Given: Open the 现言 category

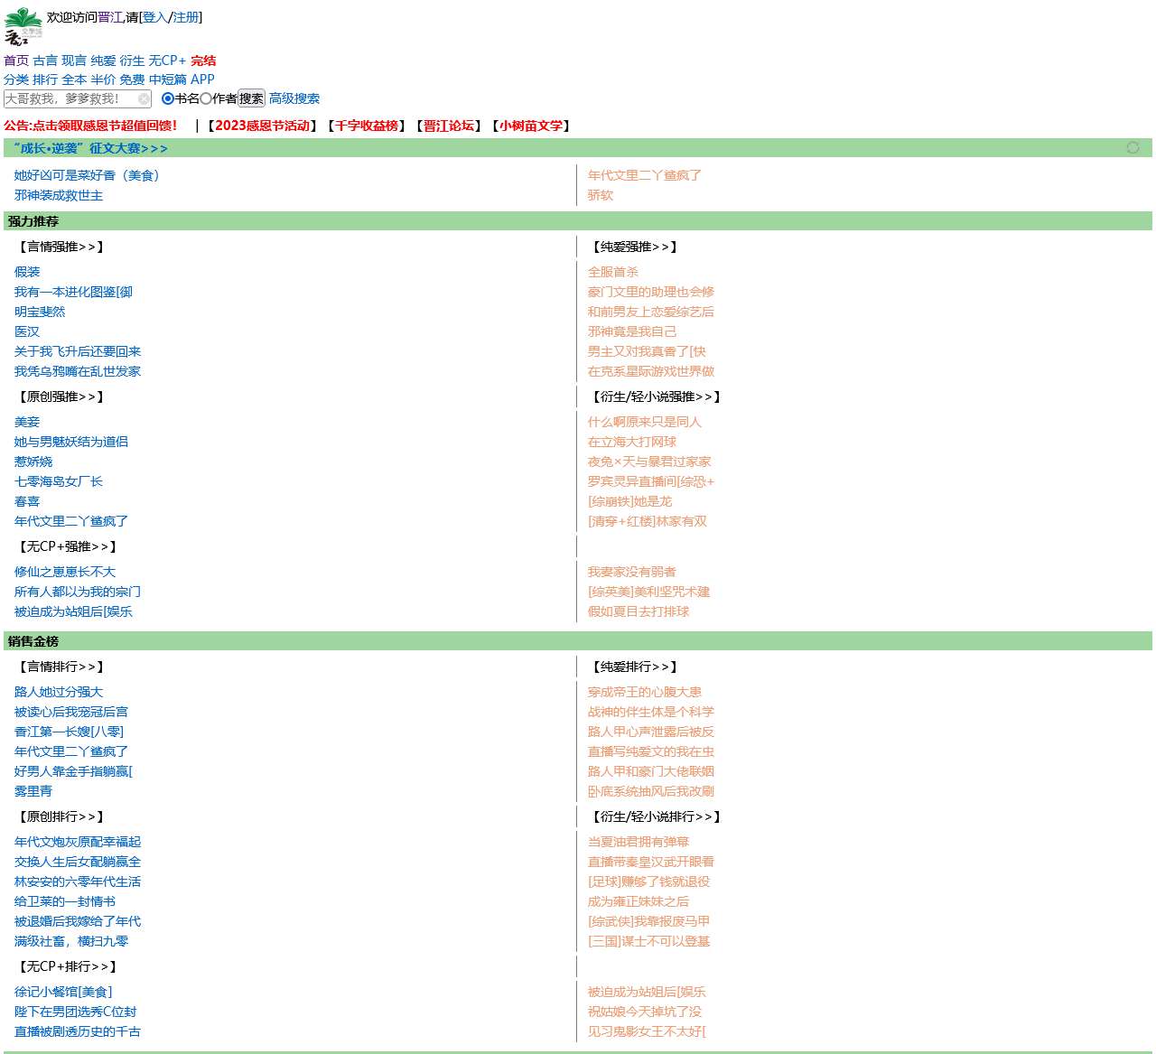Looking at the screenshot, I should (x=74, y=61).
